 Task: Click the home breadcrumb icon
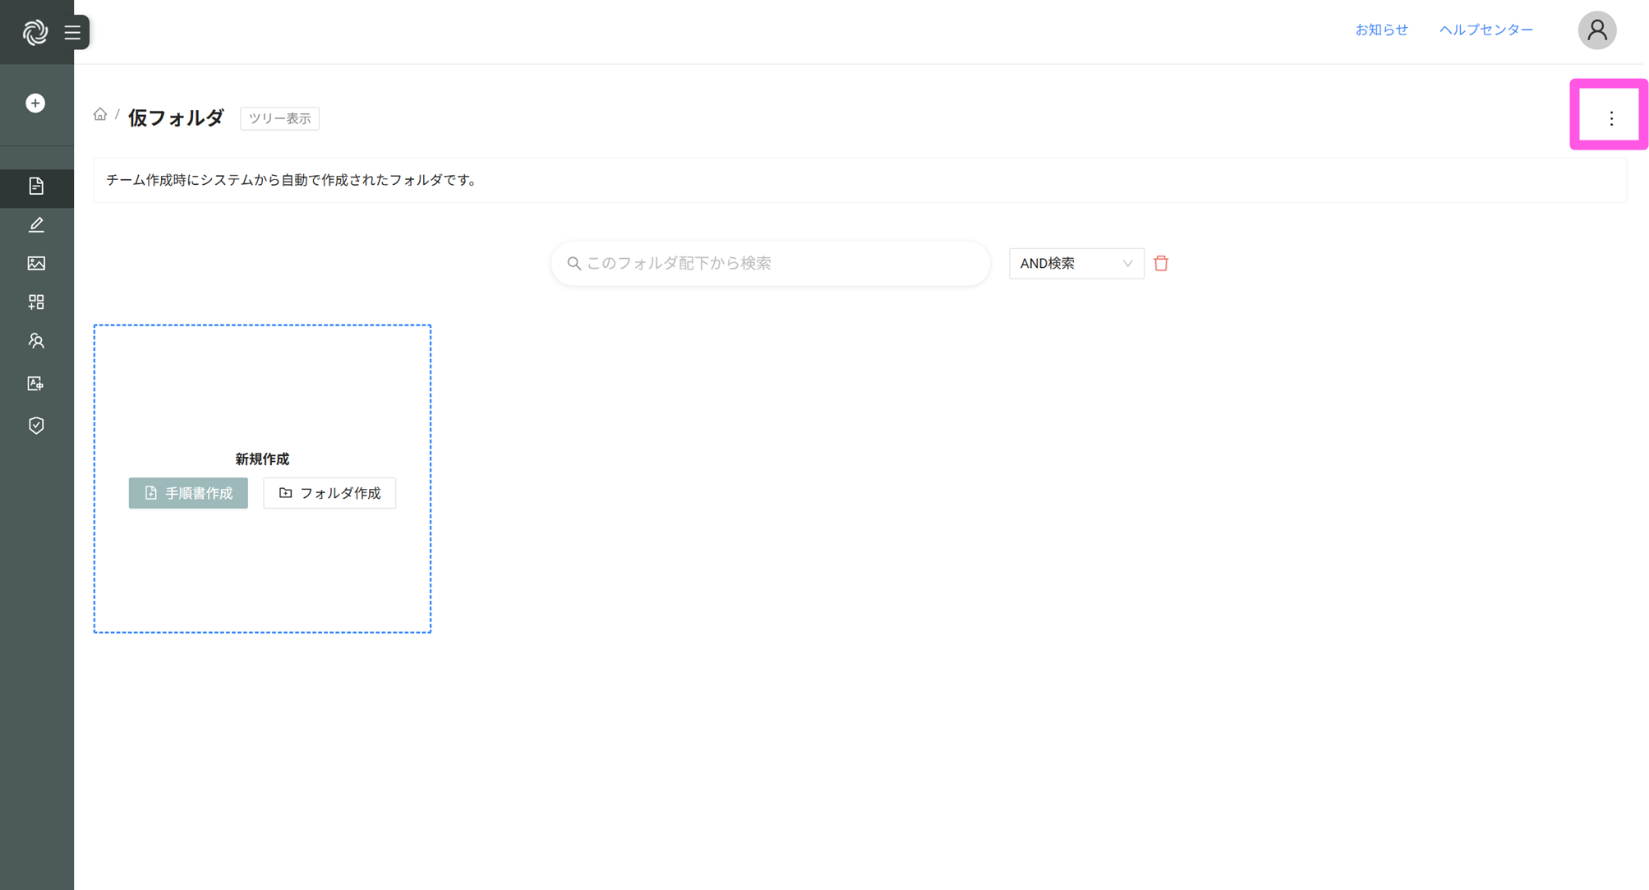(x=100, y=115)
